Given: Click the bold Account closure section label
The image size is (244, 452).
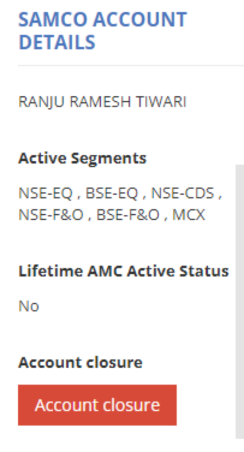Looking at the screenshot, I should pos(80,363).
